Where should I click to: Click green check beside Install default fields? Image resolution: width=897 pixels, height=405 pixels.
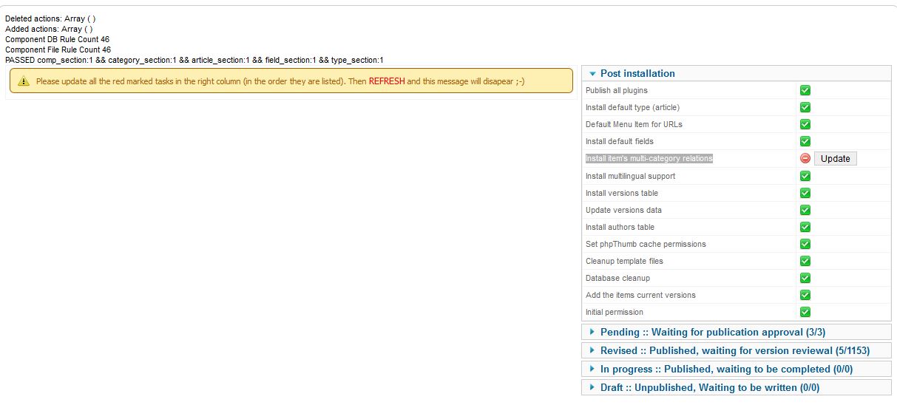pyautogui.click(x=805, y=141)
